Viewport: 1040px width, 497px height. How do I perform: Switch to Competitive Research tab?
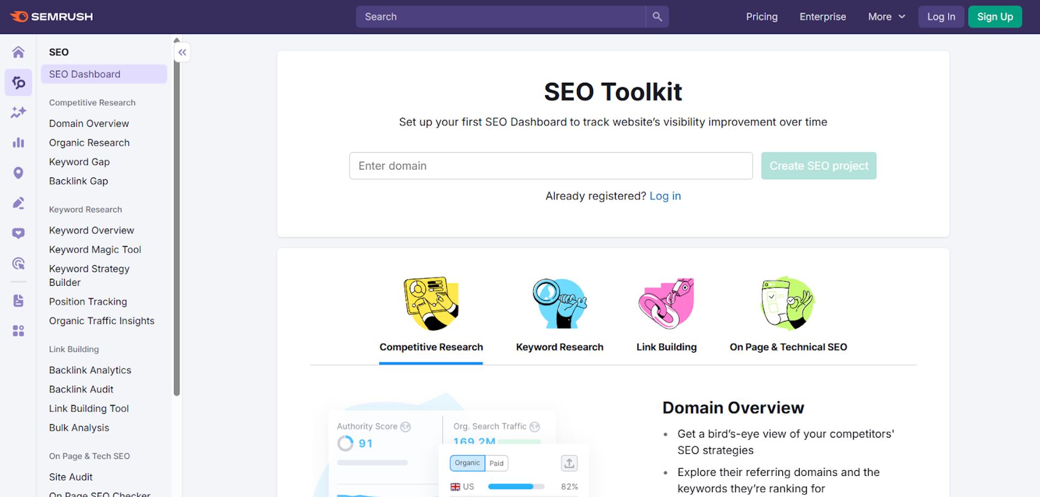pos(431,347)
